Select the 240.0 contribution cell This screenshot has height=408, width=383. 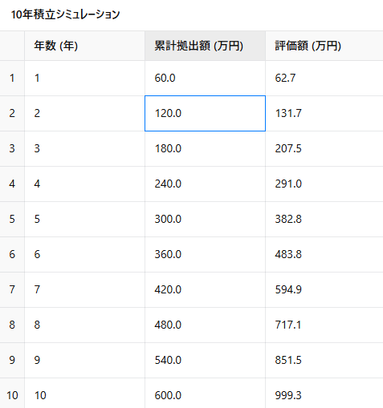pyautogui.click(x=205, y=184)
